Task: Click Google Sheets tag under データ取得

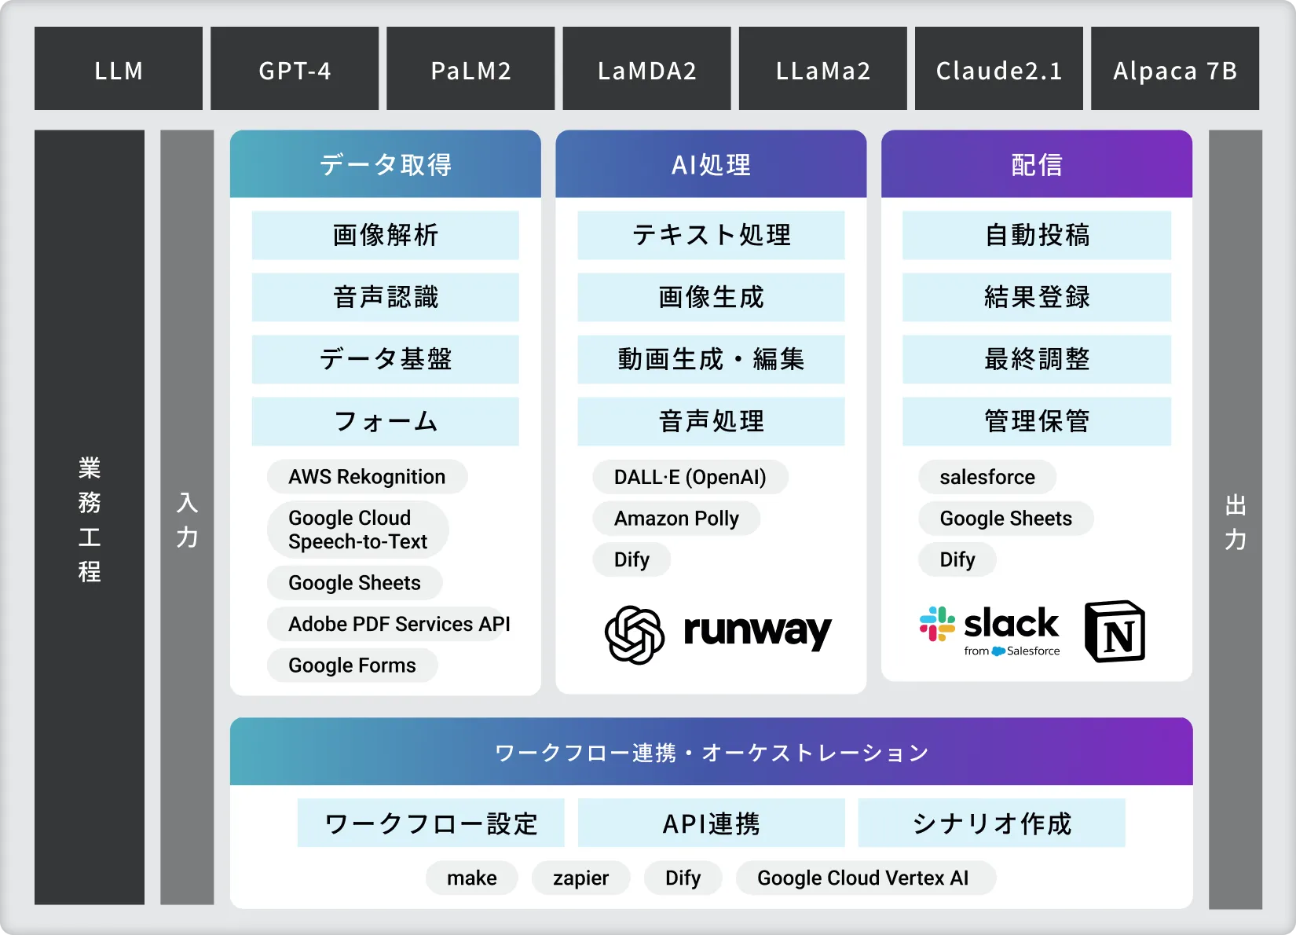Action: point(354,583)
